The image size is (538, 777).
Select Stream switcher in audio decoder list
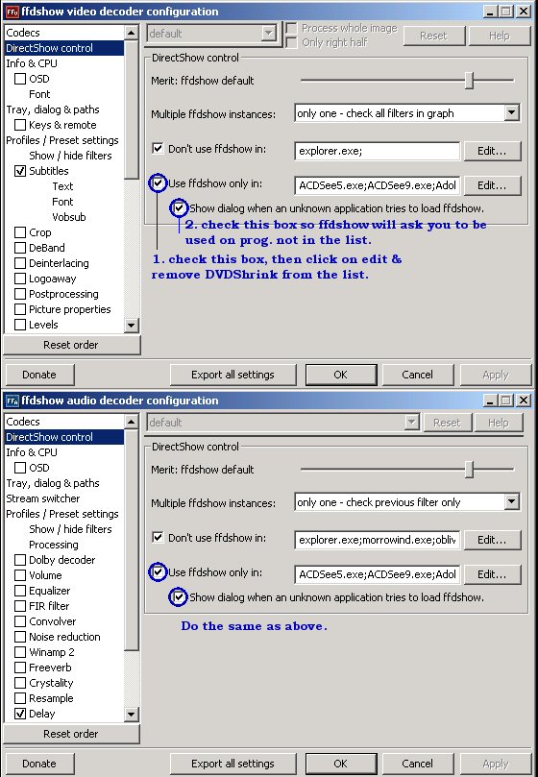click(43, 498)
